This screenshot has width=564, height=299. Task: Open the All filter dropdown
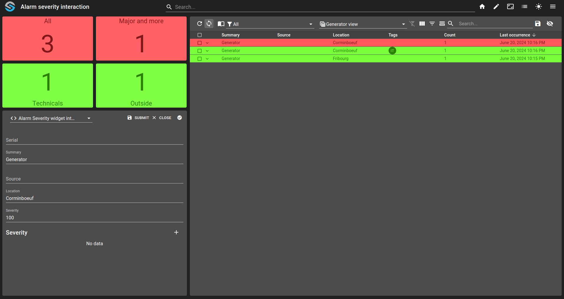pos(270,24)
